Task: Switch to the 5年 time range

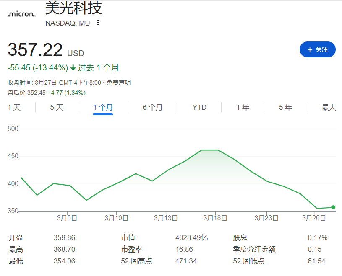Action: pos(285,107)
